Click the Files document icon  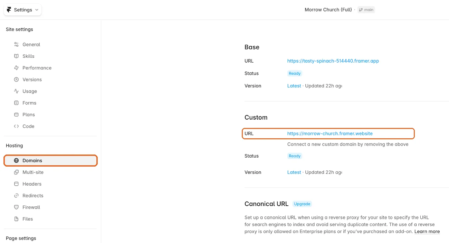pos(16,219)
